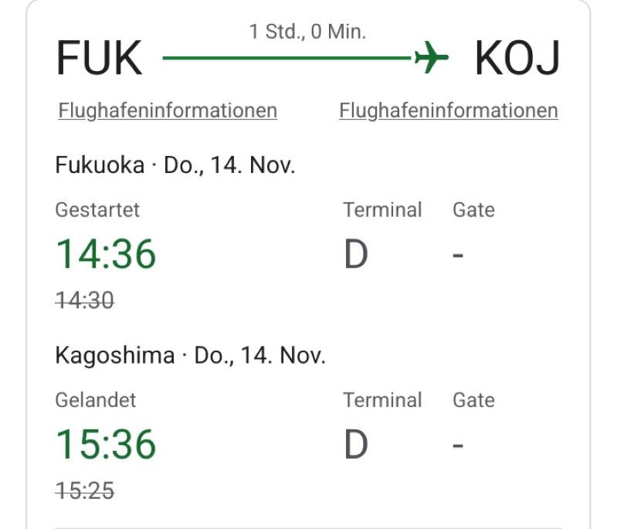Click the arrival Gate label
The image size is (617, 529).
(474, 400)
